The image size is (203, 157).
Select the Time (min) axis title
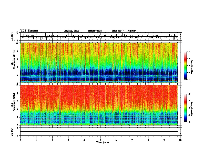(103, 142)
